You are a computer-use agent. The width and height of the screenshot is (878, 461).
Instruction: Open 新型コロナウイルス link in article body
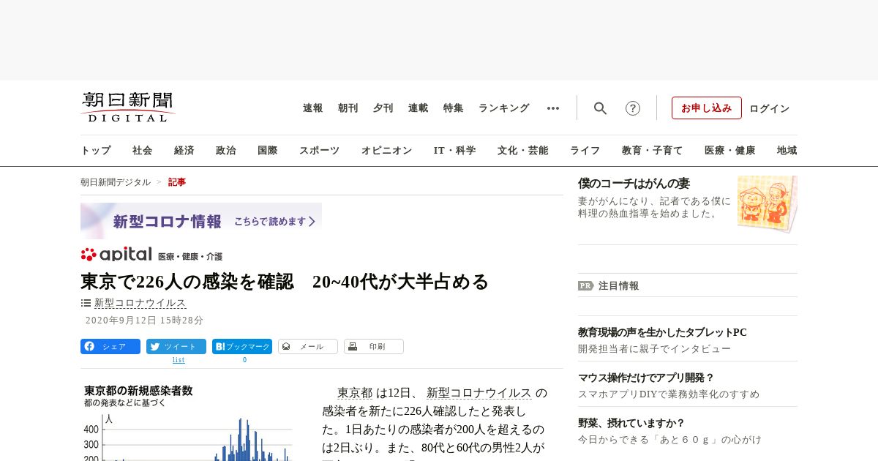[479, 393]
